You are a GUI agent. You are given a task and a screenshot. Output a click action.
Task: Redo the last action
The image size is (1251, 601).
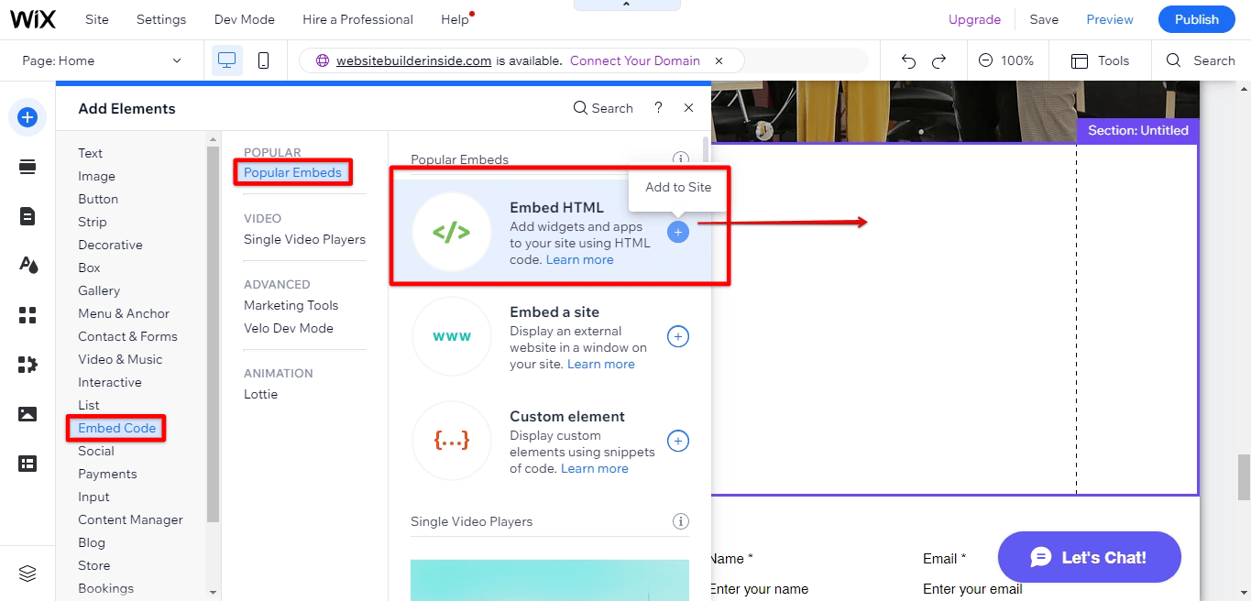pyautogui.click(x=938, y=60)
